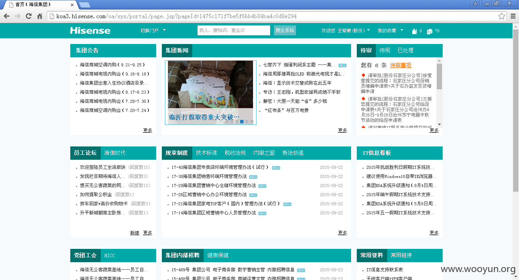Switch to 税收法规 tab
Viewport: 519px width, 280px height.
point(235,153)
